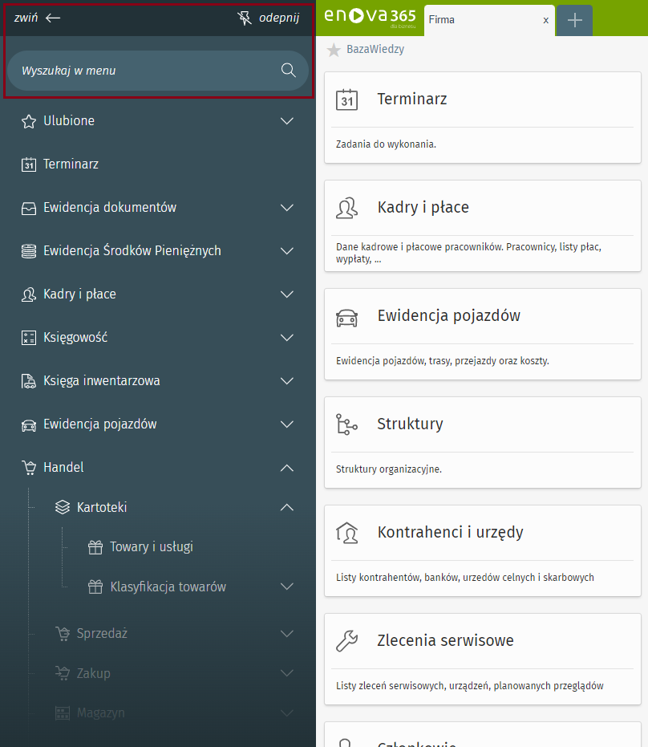The width and height of the screenshot is (648, 747).
Task: Unpin the menu with the odepnij toggle
Action: [x=269, y=18]
